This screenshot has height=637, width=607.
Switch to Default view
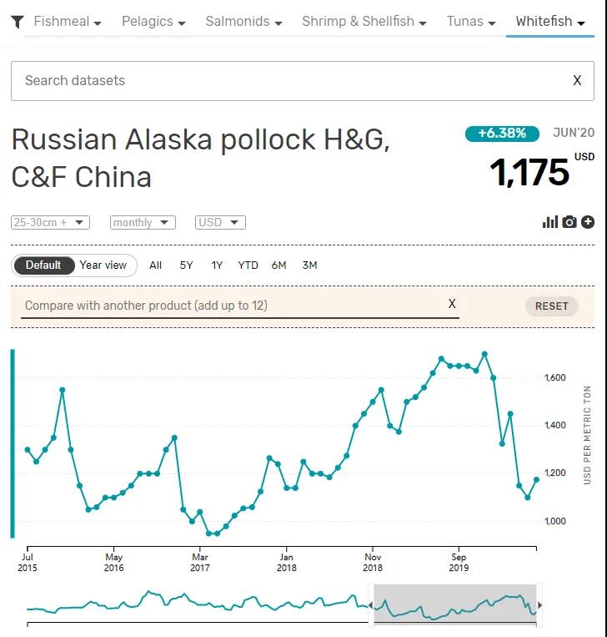click(x=43, y=265)
